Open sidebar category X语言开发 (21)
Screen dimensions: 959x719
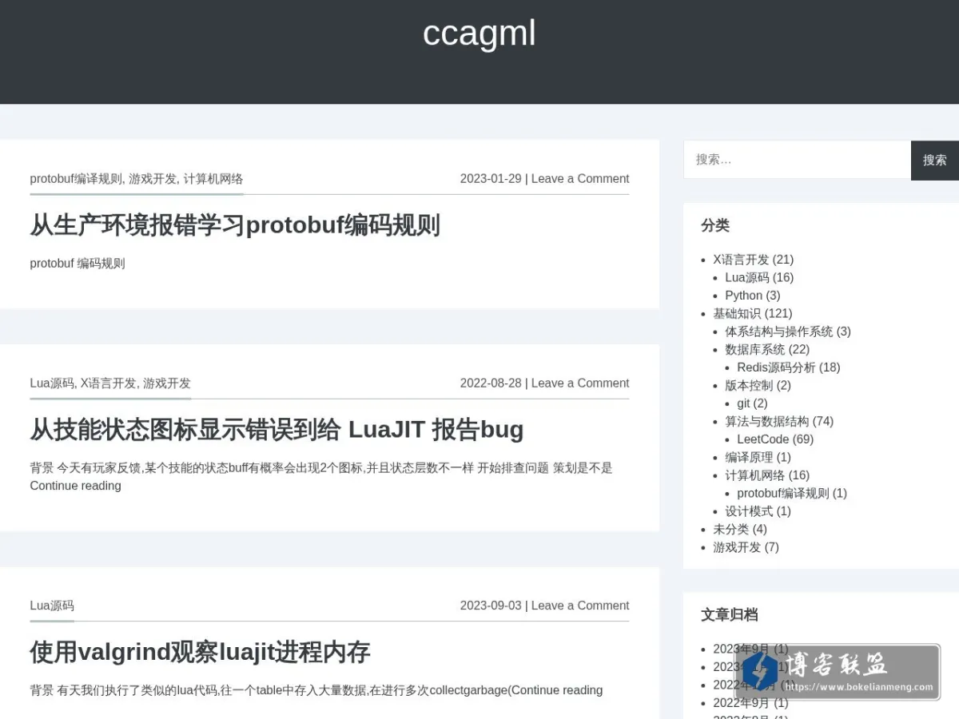pos(741,260)
